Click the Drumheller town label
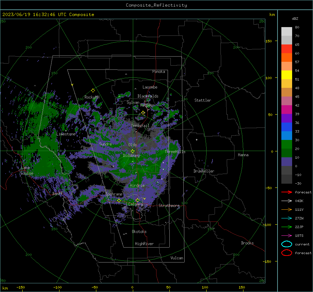Viewport: 313px width, 292px height. 204,171
